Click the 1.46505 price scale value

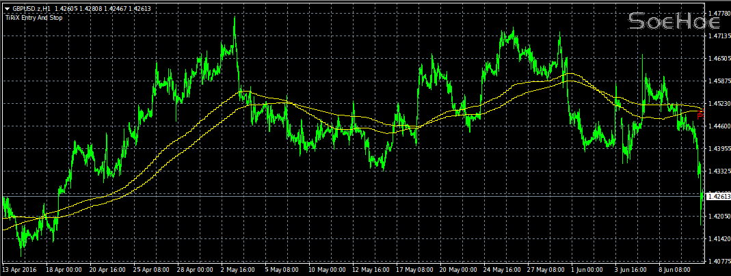point(717,59)
